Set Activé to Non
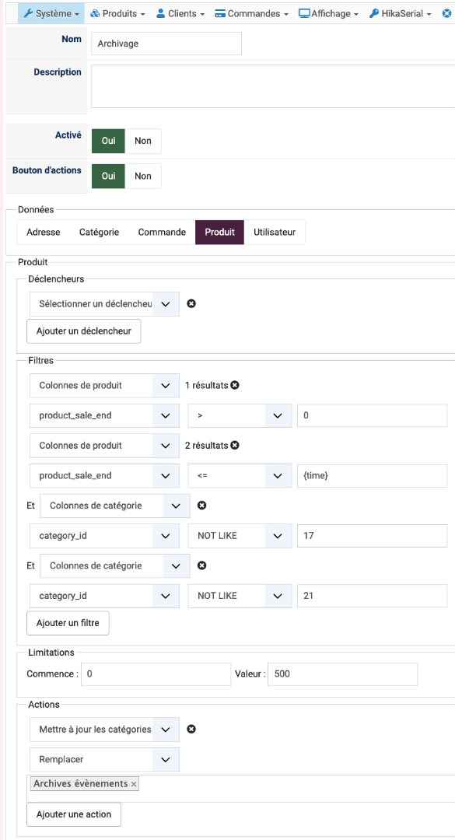 click(143, 141)
